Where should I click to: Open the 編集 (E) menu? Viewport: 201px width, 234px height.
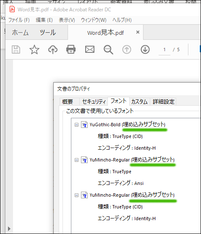[x=44, y=20]
